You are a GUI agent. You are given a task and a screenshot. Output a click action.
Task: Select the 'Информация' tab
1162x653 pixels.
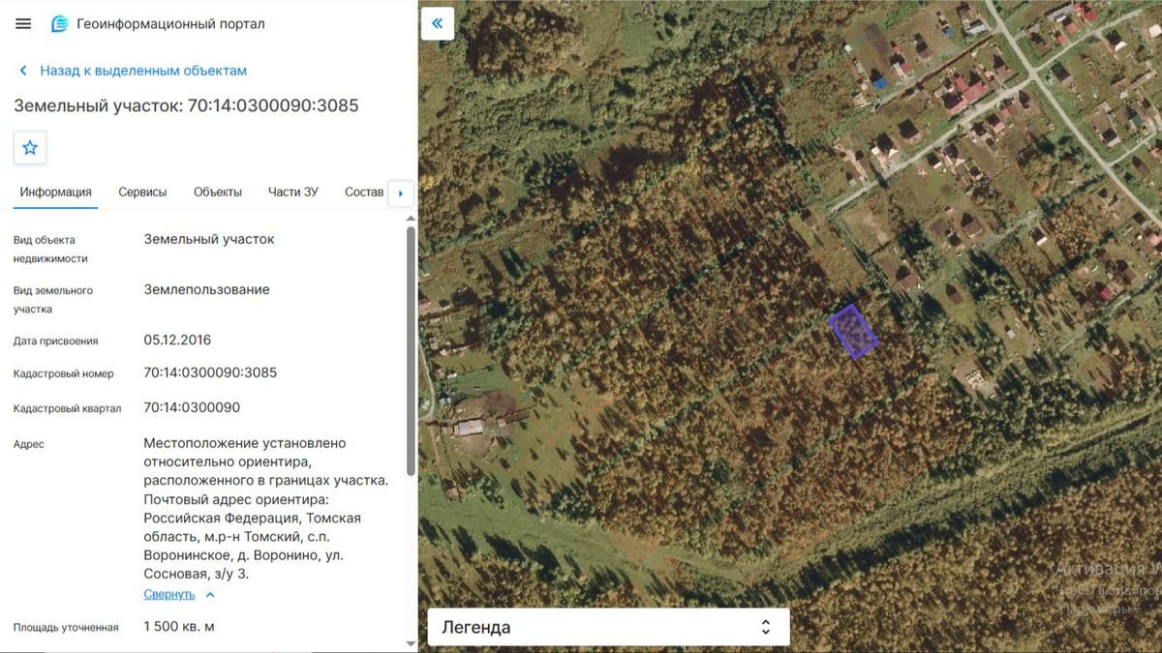tap(55, 192)
